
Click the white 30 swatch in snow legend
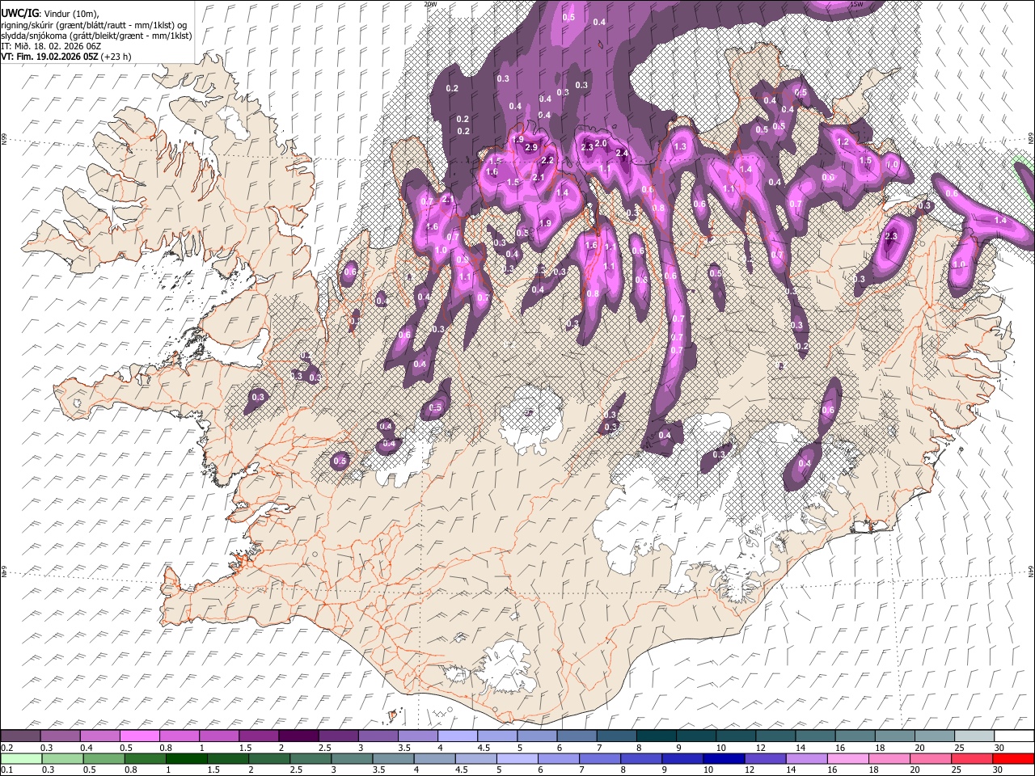[1014, 736]
